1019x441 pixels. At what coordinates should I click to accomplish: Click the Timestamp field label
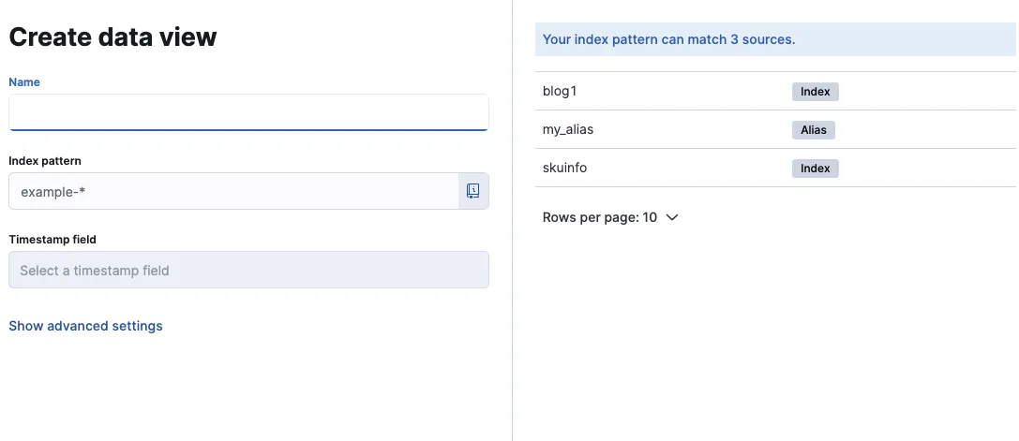[x=52, y=240]
